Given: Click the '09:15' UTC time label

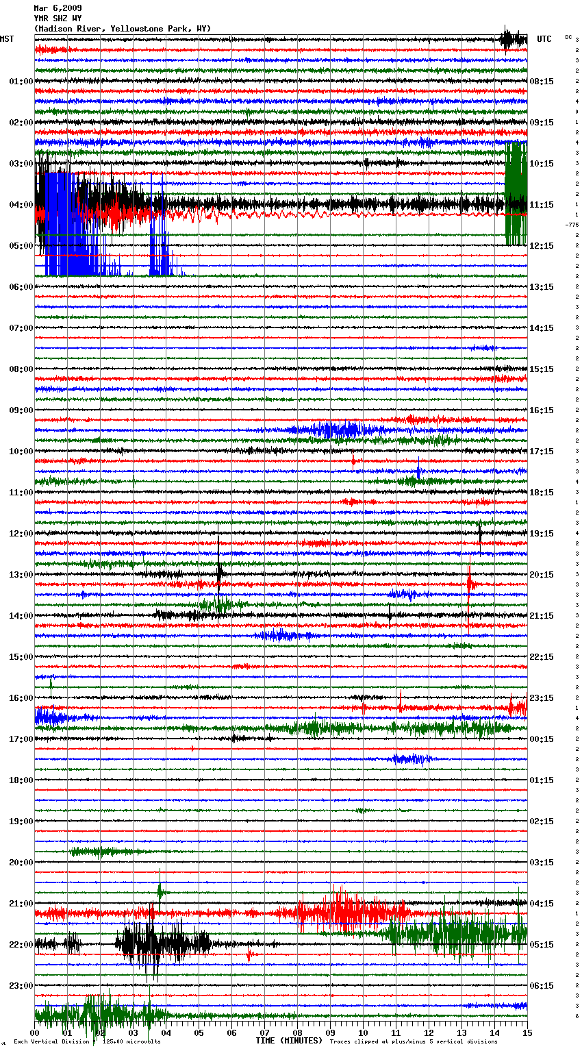Looking at the screenshot, I should coord(542,123).
